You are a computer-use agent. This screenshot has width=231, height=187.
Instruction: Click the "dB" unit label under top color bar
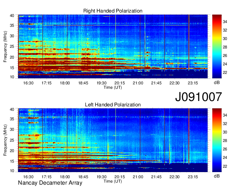coord(217,83)
